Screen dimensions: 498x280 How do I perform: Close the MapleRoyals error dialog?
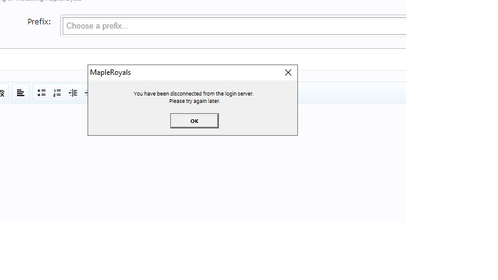288,72
